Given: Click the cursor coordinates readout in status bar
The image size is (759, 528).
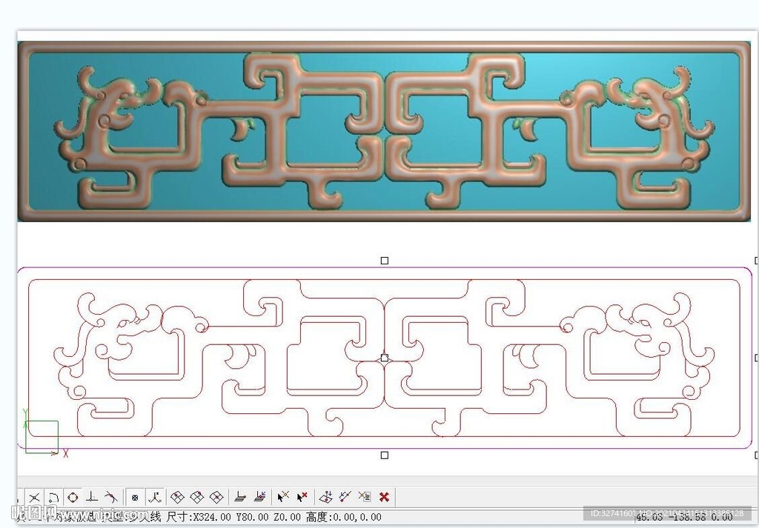Looking at the screenshot, I should point(684,518).
